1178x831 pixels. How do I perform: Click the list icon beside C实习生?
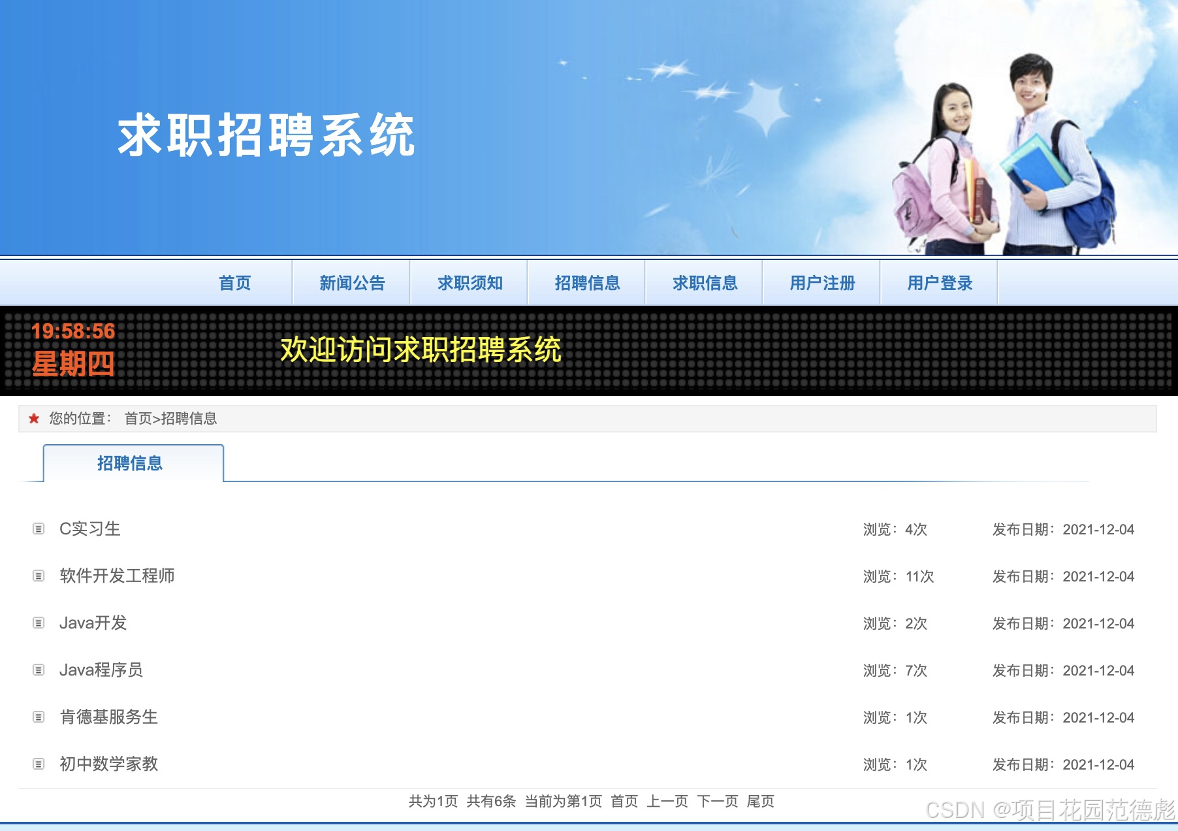point(39,529)
